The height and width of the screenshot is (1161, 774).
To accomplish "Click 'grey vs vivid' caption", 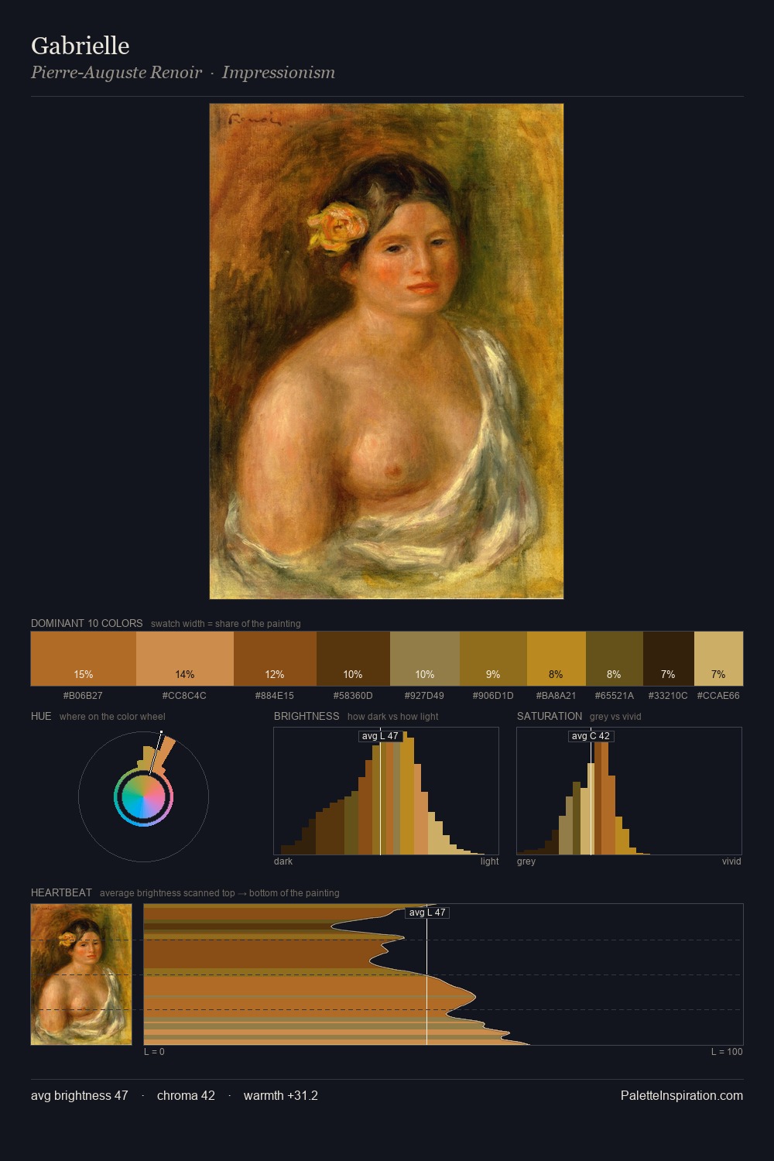I will pyautogui.click(x=615, y=717).
